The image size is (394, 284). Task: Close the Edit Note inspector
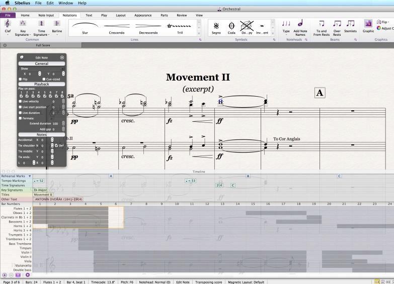62,57
